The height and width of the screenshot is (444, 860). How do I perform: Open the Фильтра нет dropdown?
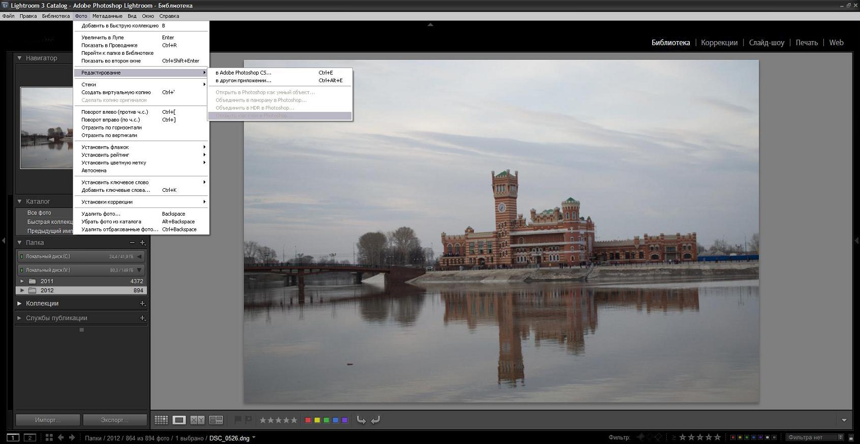tap(815, 437)
